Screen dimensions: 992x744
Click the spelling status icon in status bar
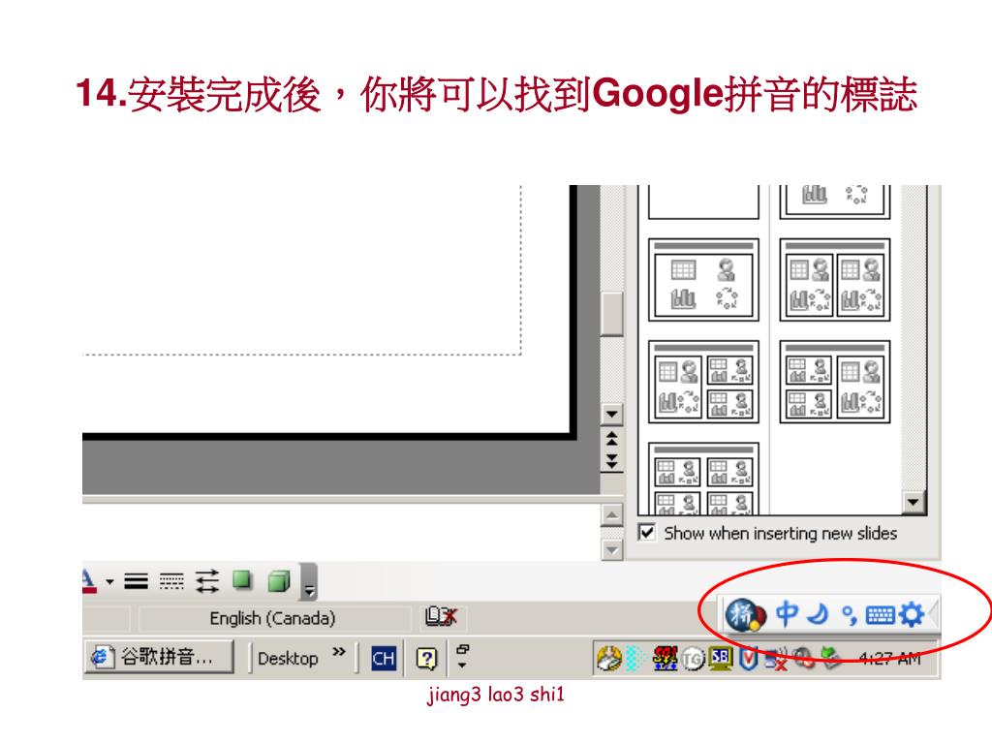coord(441,616)
